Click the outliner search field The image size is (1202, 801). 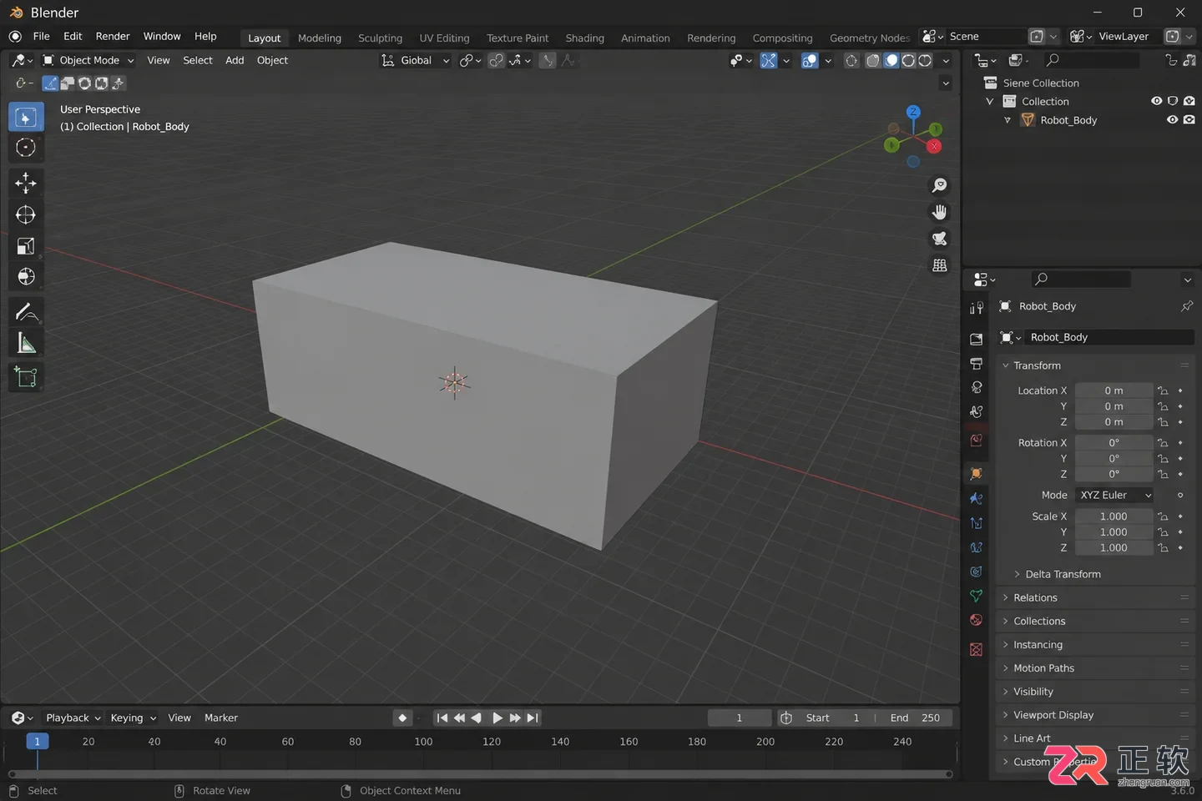coord(1090,60)
